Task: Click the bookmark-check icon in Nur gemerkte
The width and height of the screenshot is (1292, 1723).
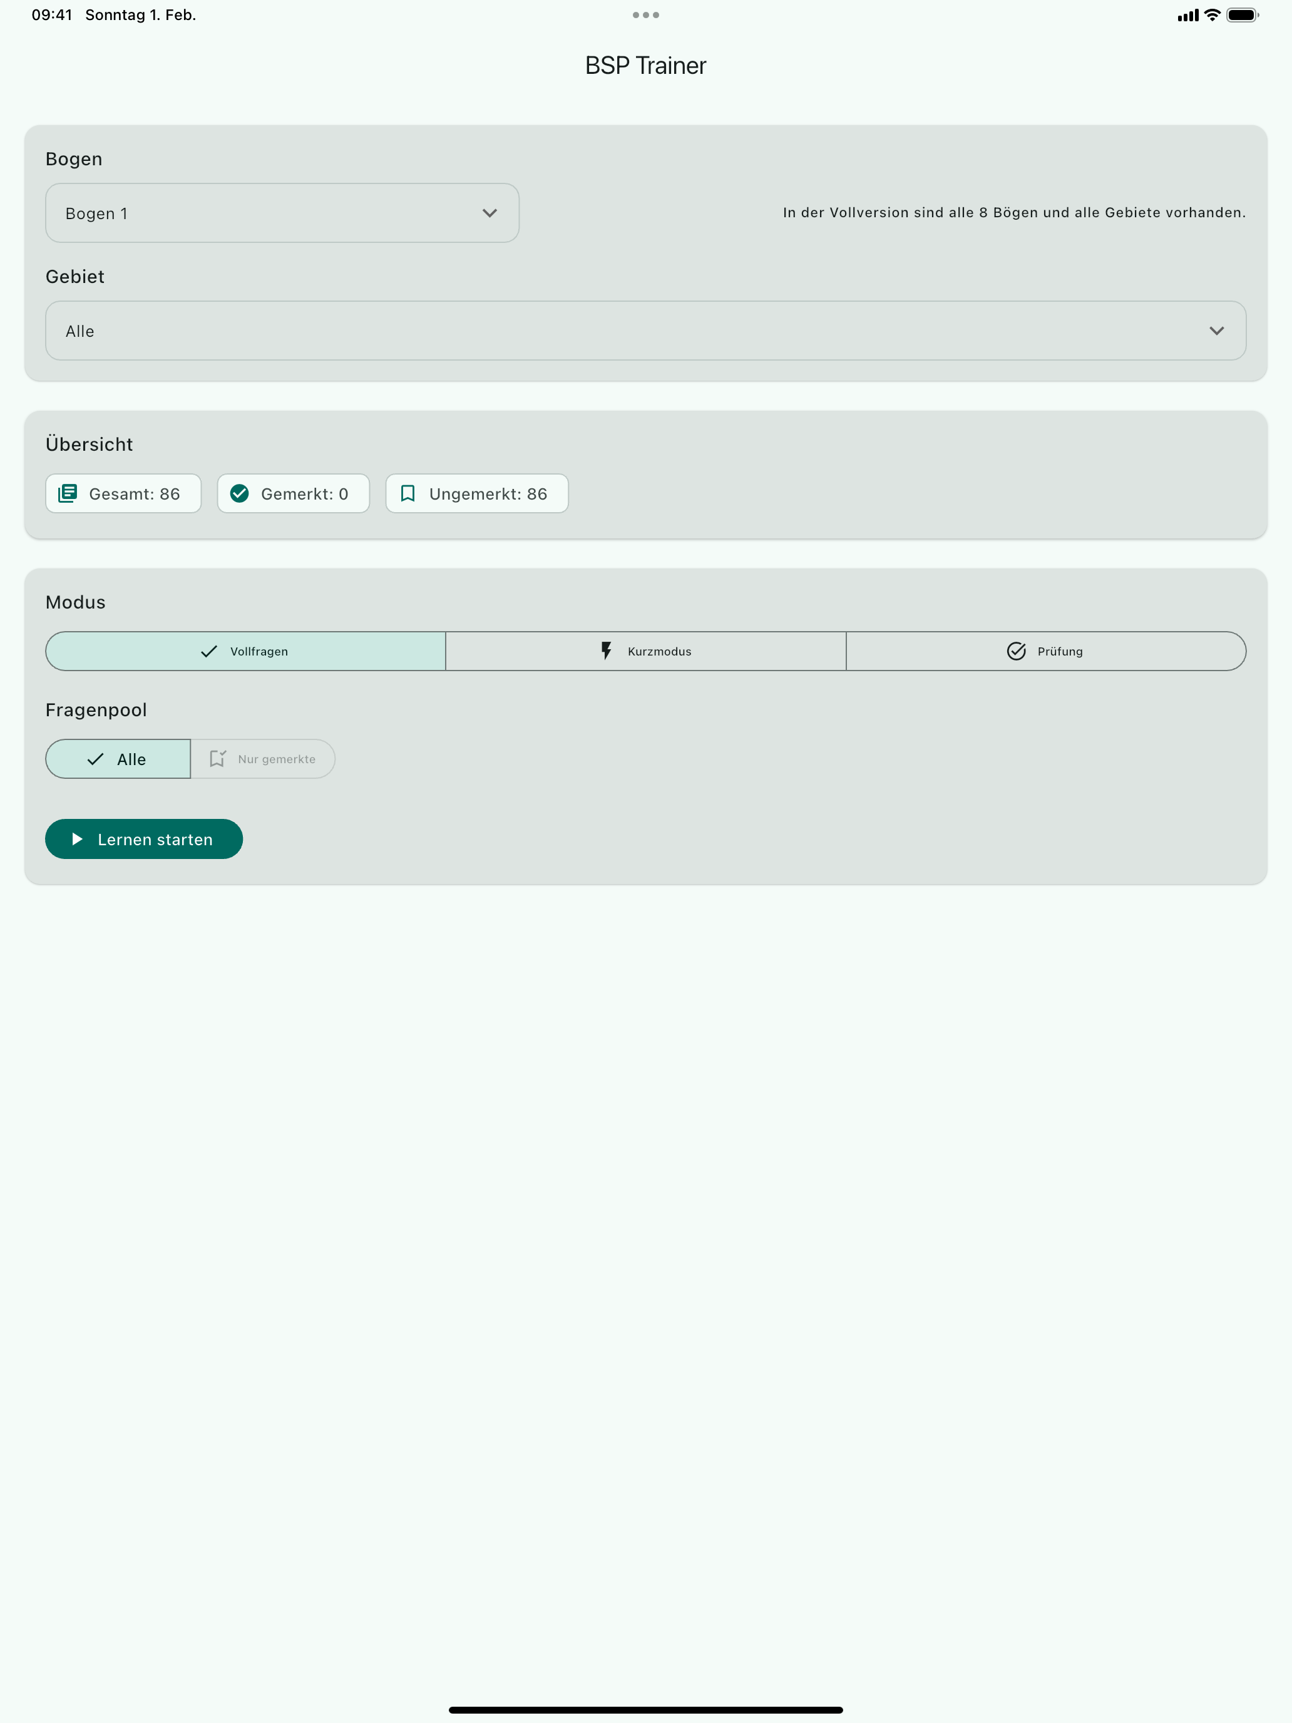Action: pyautogui.click(x=218, y=758)
